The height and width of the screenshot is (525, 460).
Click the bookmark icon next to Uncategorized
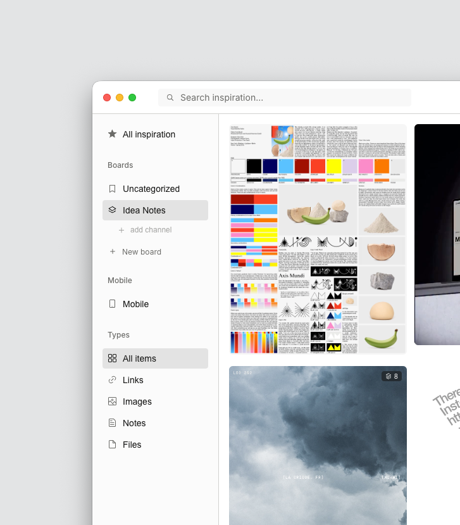(112, 189)
